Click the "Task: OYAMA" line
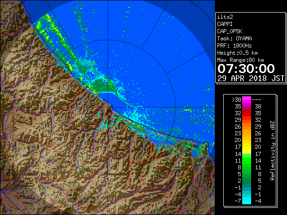 pos(235,39)
